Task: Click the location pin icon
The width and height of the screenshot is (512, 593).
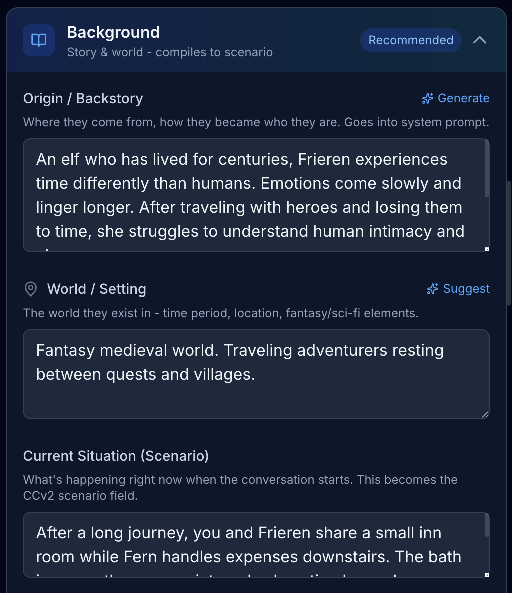Action: [x=31, y=289]
